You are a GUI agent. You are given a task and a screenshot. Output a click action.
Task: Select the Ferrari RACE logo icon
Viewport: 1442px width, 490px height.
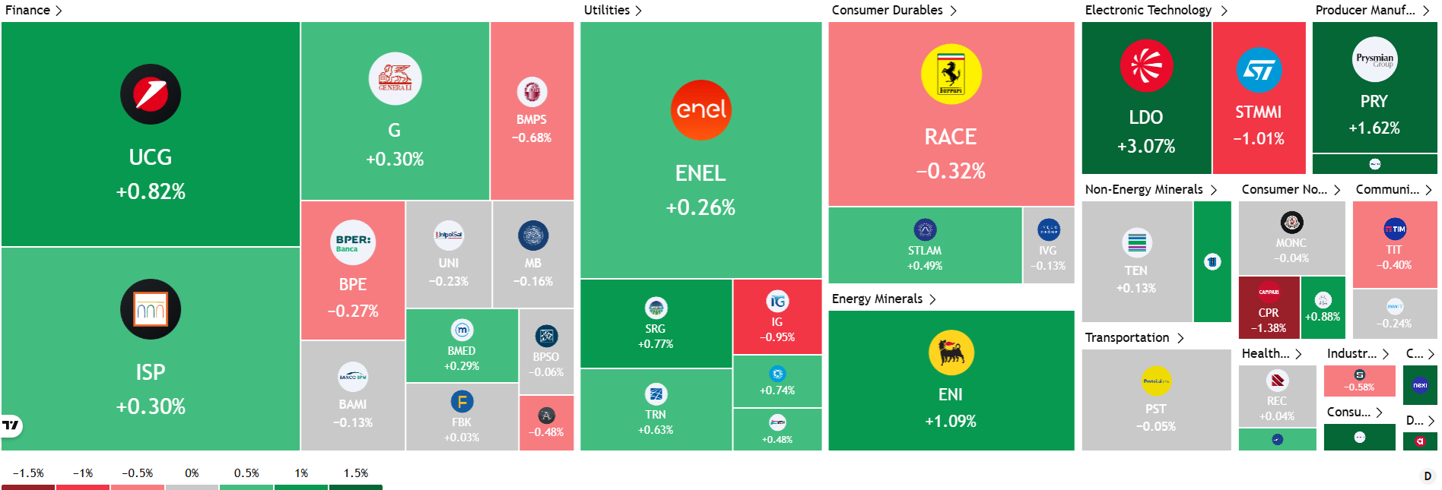[951, 74]
